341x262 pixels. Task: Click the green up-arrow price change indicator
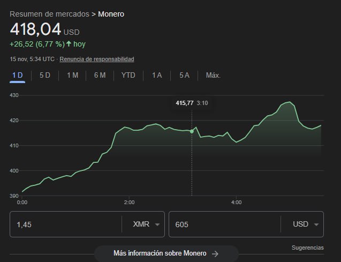tap(69, 44)
